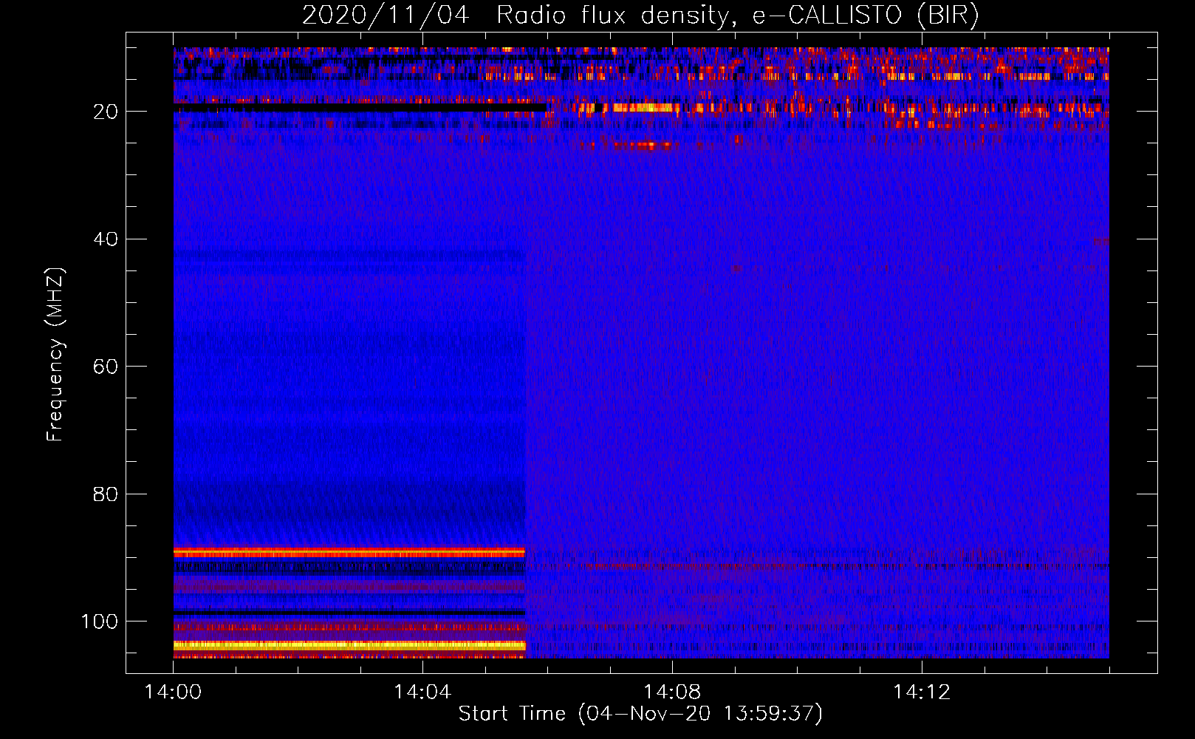Click the 'Frequency (MHZ)' y-axis label
This screenshot has width=1195, height=739.
point(55,355)
